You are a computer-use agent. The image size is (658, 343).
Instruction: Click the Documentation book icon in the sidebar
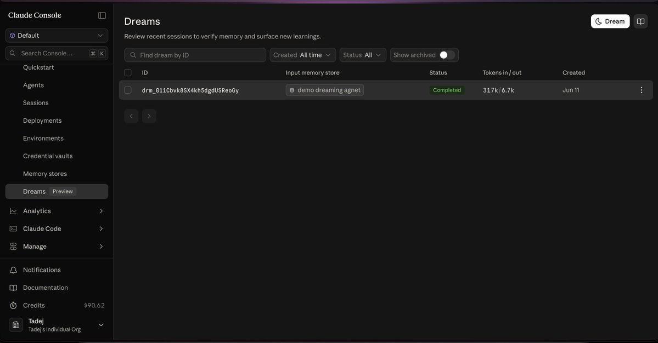(13, 288)
